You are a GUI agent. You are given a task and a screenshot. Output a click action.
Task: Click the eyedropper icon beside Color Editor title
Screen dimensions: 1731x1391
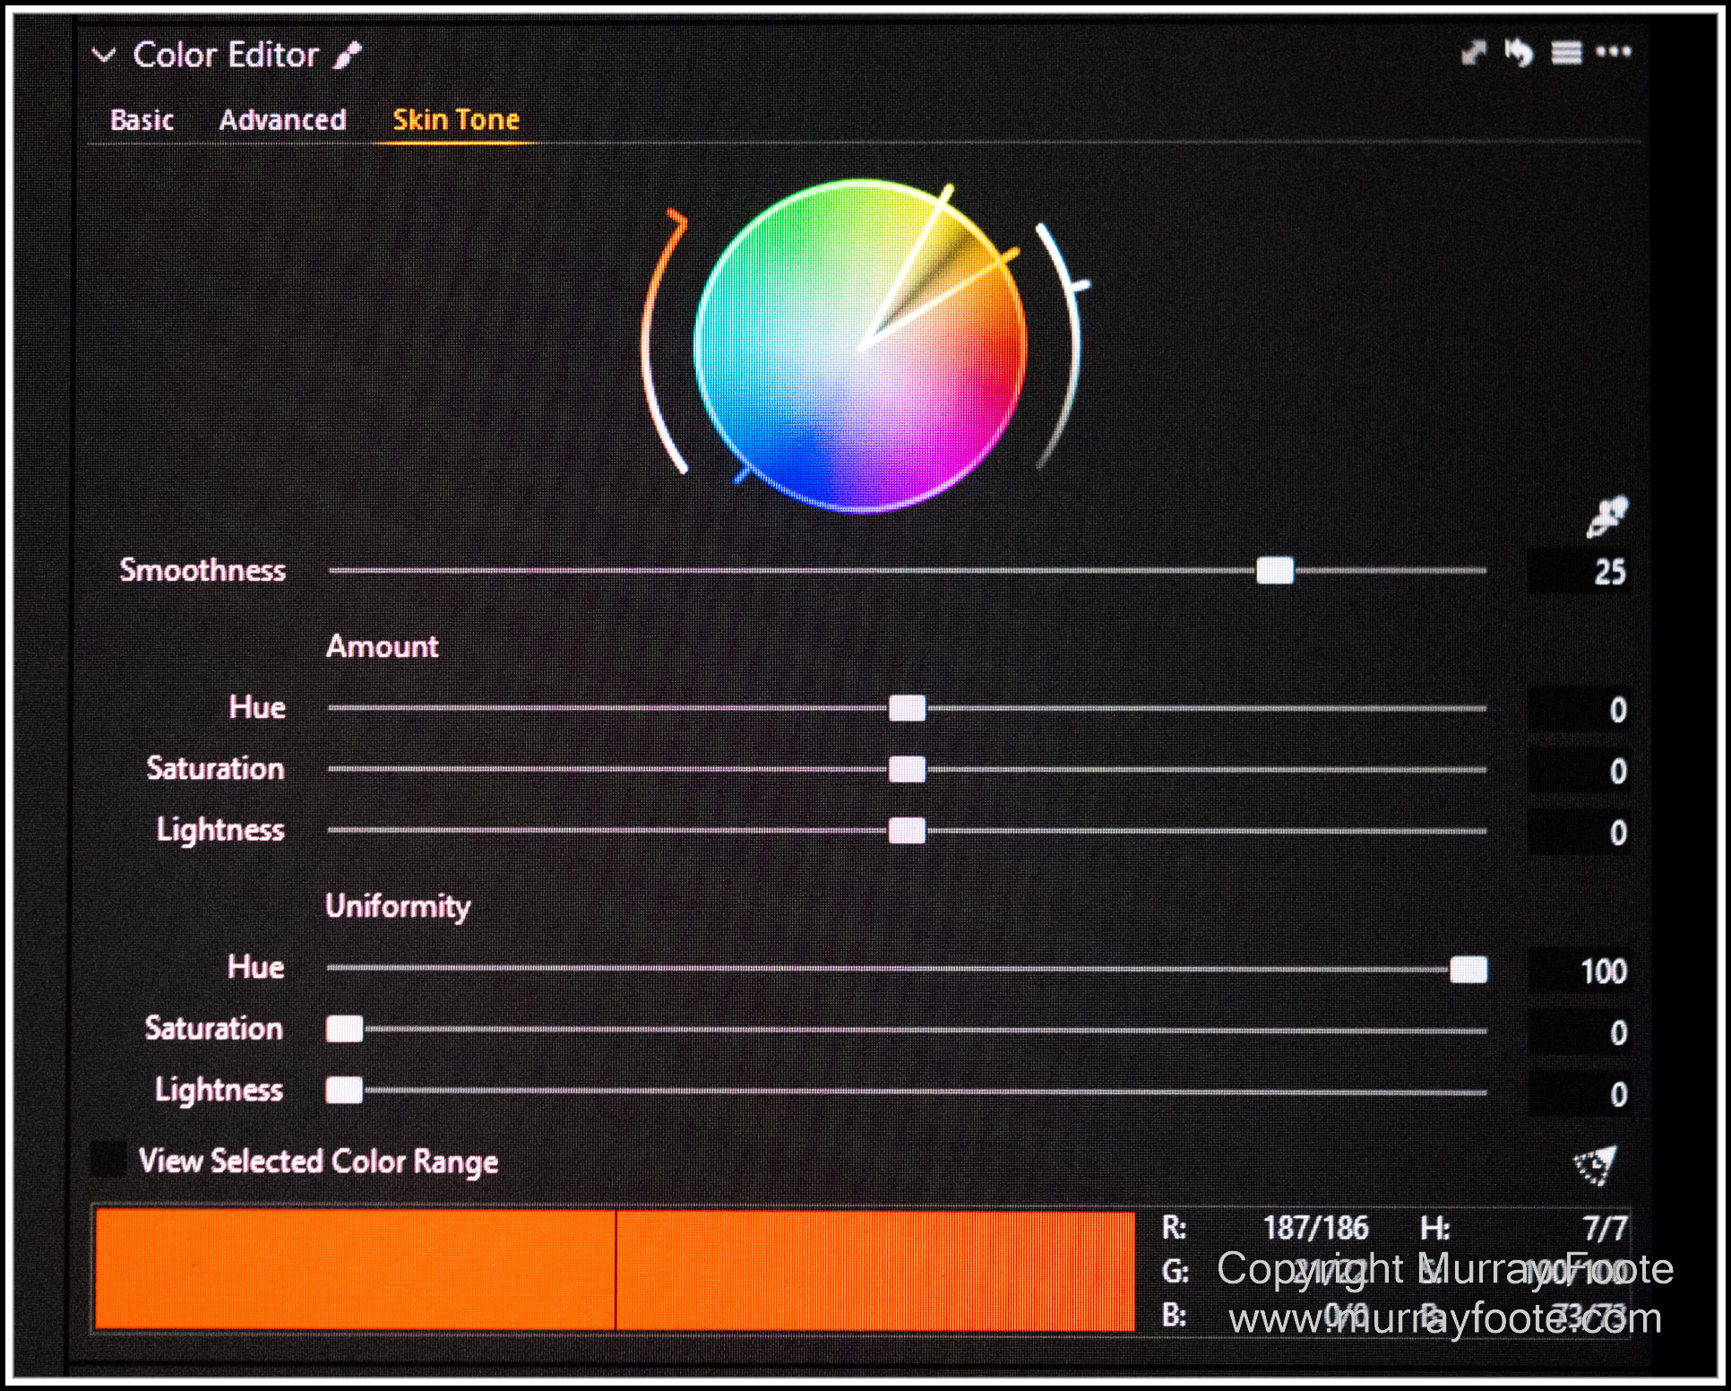(348, 56)
